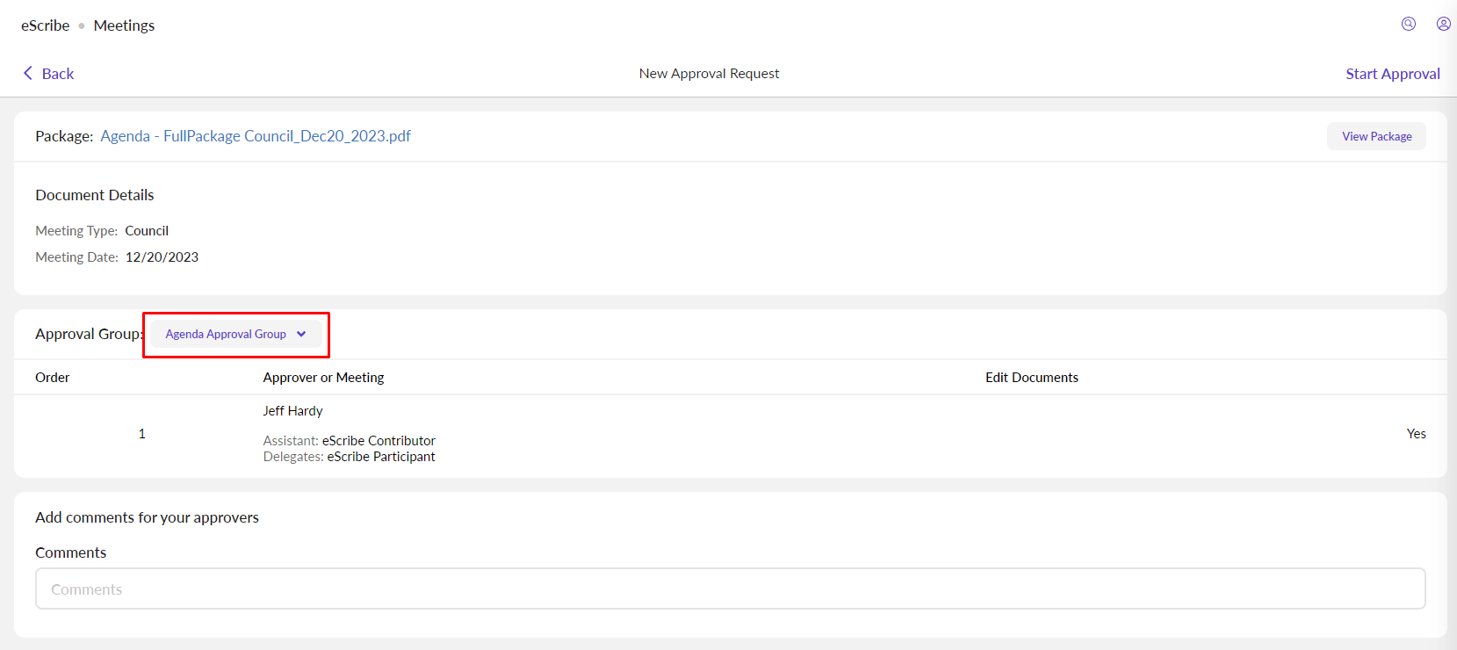Click Start Approval

[1392, 74]
